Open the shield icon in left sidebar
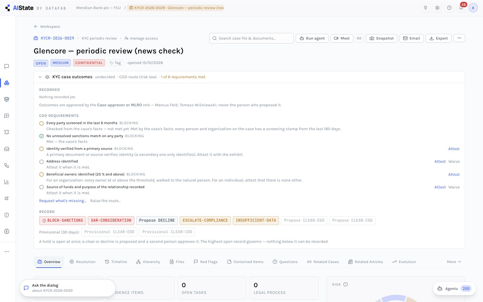This screenshot has width=483, height=302. pos(7,215)
